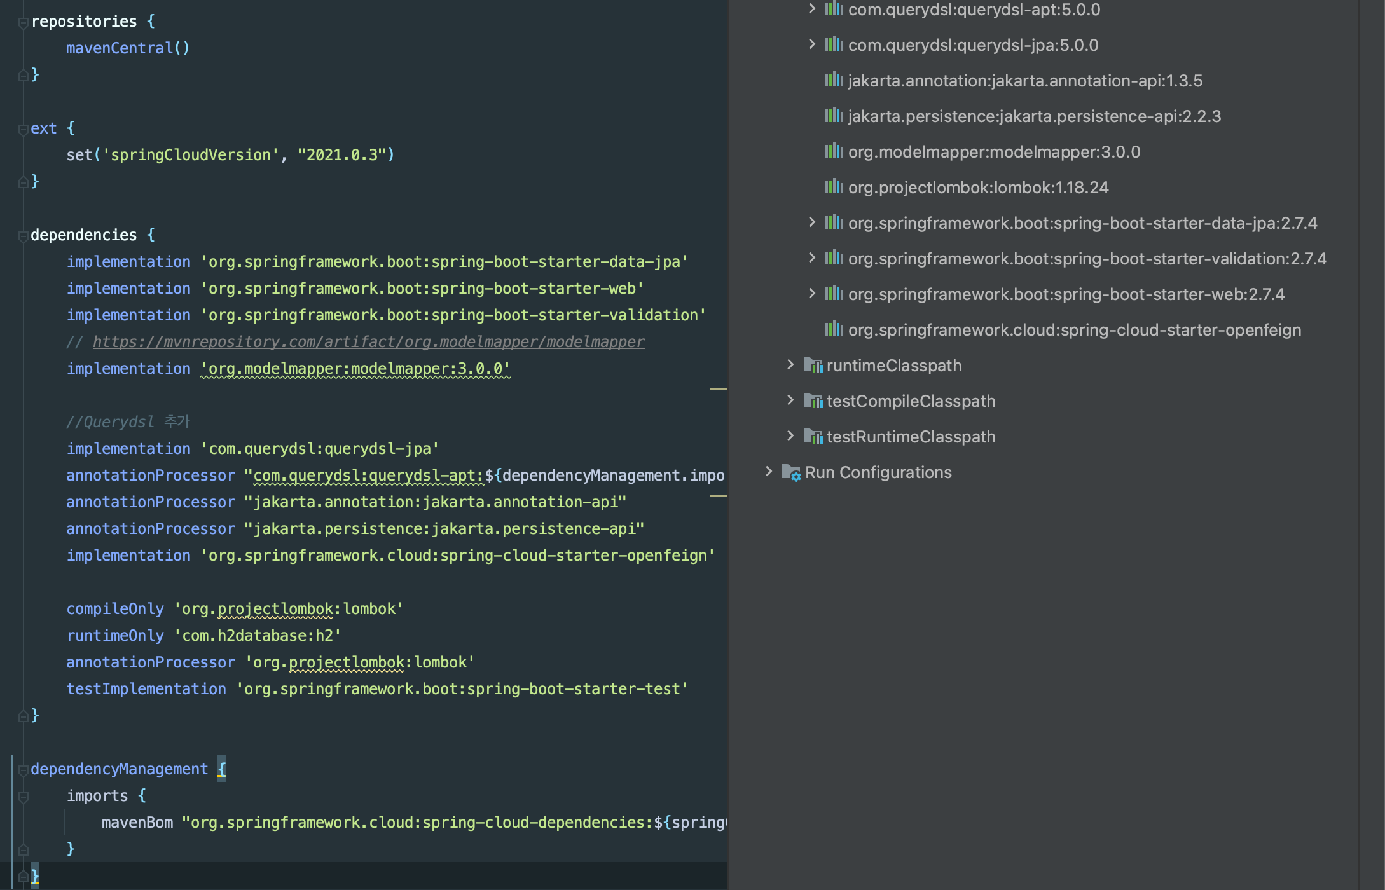The image size is (1385, 890).
Task: Click the "2021.0.3" version string
Action: 342,155
